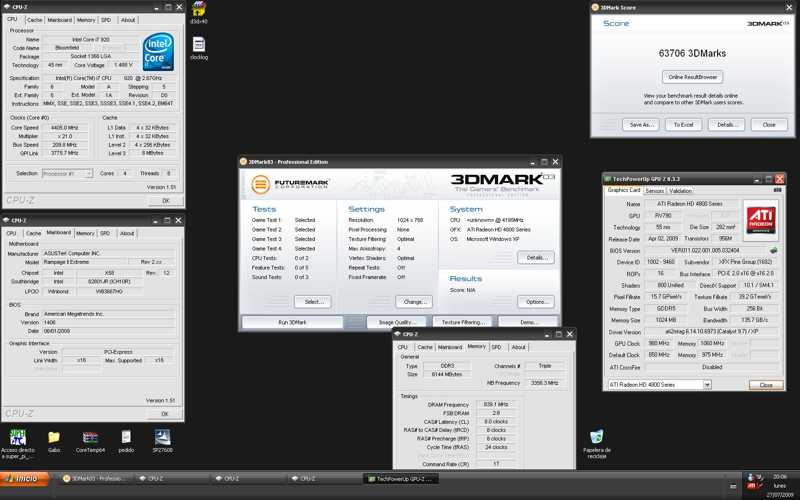Switch to Cache tab in top CPU-Z window
Viewport: 800px width, 500px height.
34,20
